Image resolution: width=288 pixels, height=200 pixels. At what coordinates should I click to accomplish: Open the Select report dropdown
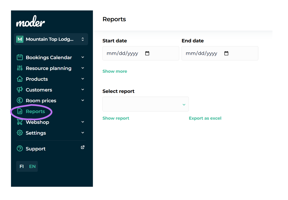pyautogui.click(x=146, y=104)
